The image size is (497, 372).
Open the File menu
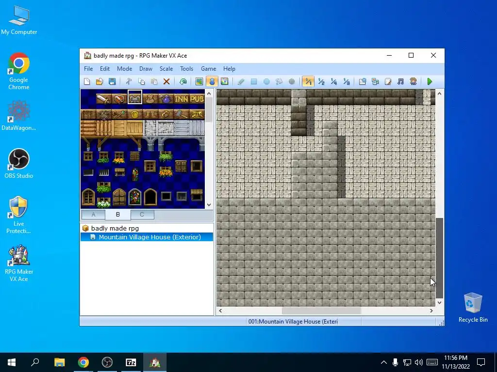coord(88,69)
